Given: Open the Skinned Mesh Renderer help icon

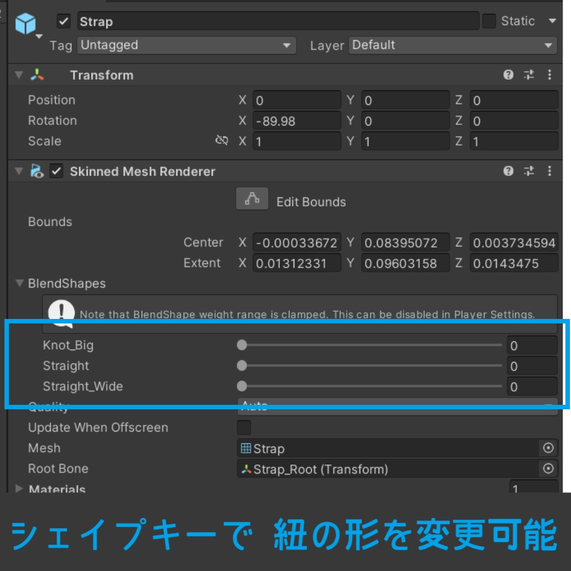Looking at the screenshot, I should pos(508,171).
